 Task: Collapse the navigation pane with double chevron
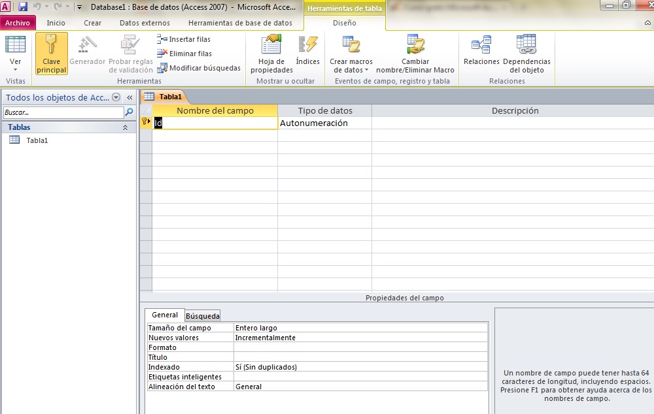click(129, 97)
